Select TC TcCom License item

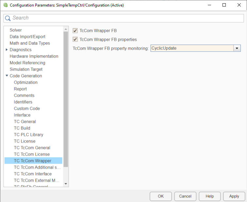32,154
